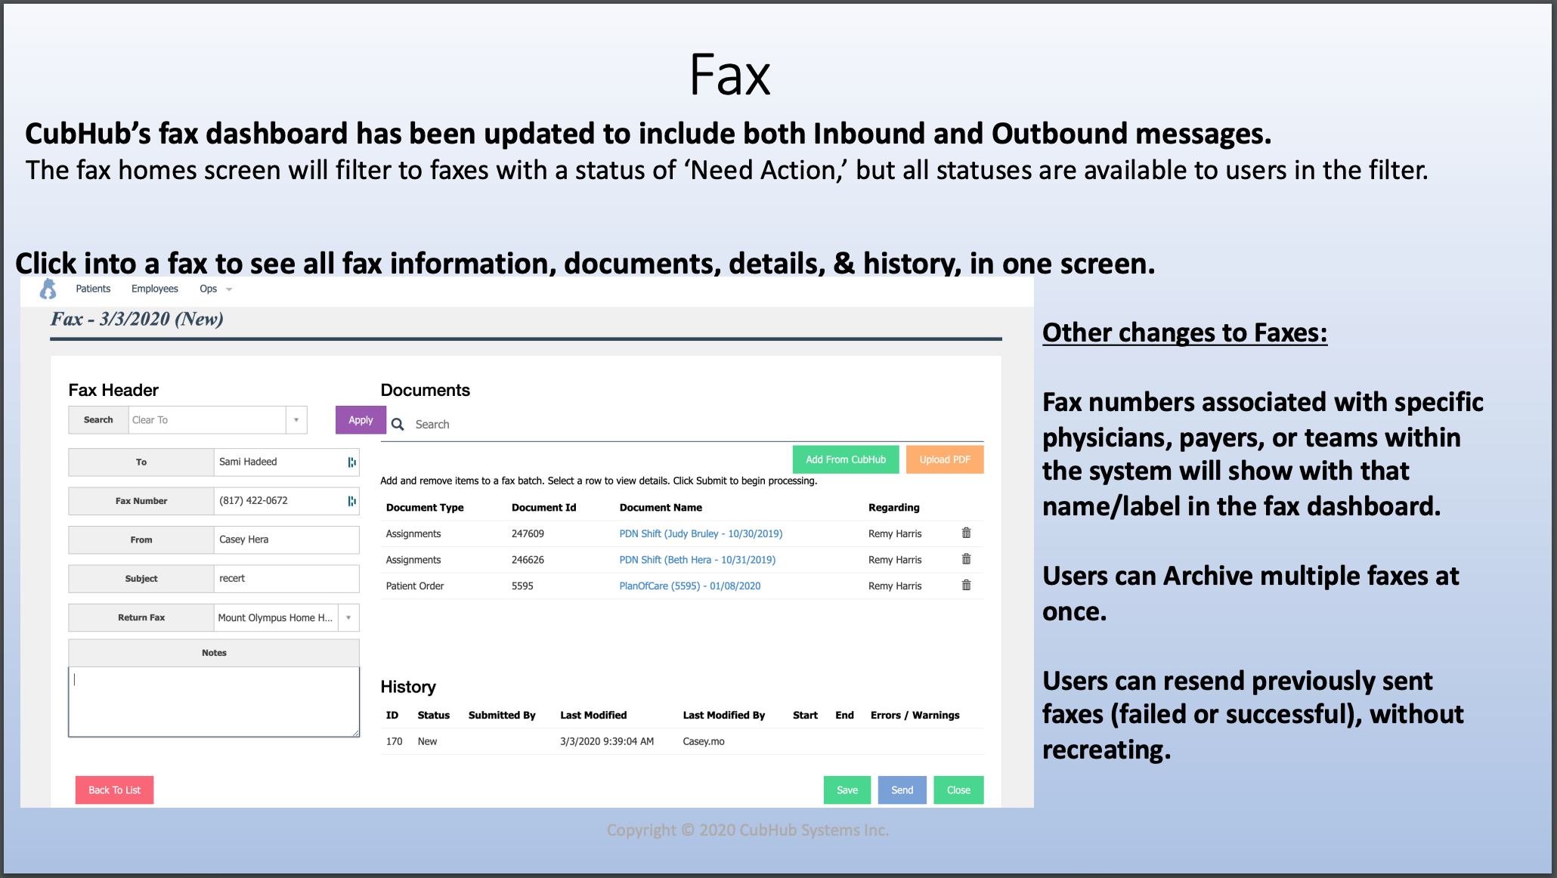Click the End column header in History
Screen dimensions: 1557x878
[844, 715]
